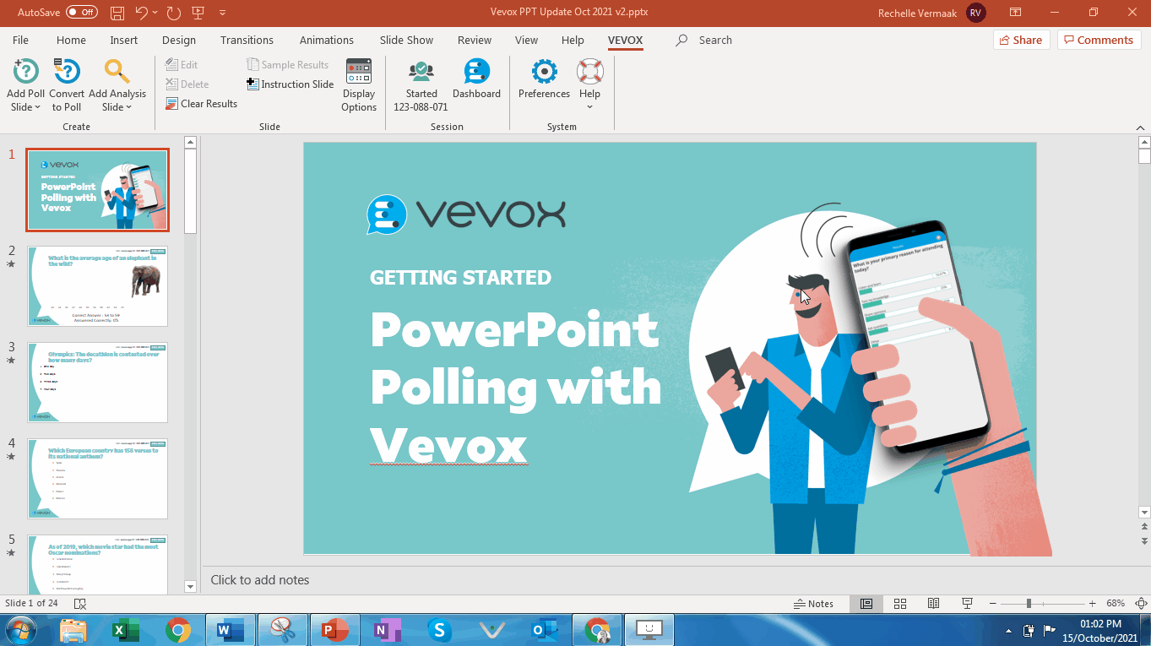The width and height of the screenshot is (1151, 646).
Task: Open the Add Poll Slide button
Action: [x=25, y=84]
